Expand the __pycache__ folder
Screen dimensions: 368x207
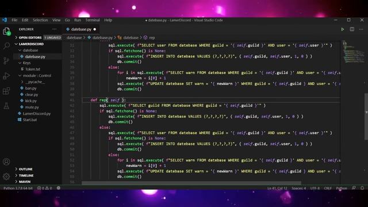[x=37, y=82]
